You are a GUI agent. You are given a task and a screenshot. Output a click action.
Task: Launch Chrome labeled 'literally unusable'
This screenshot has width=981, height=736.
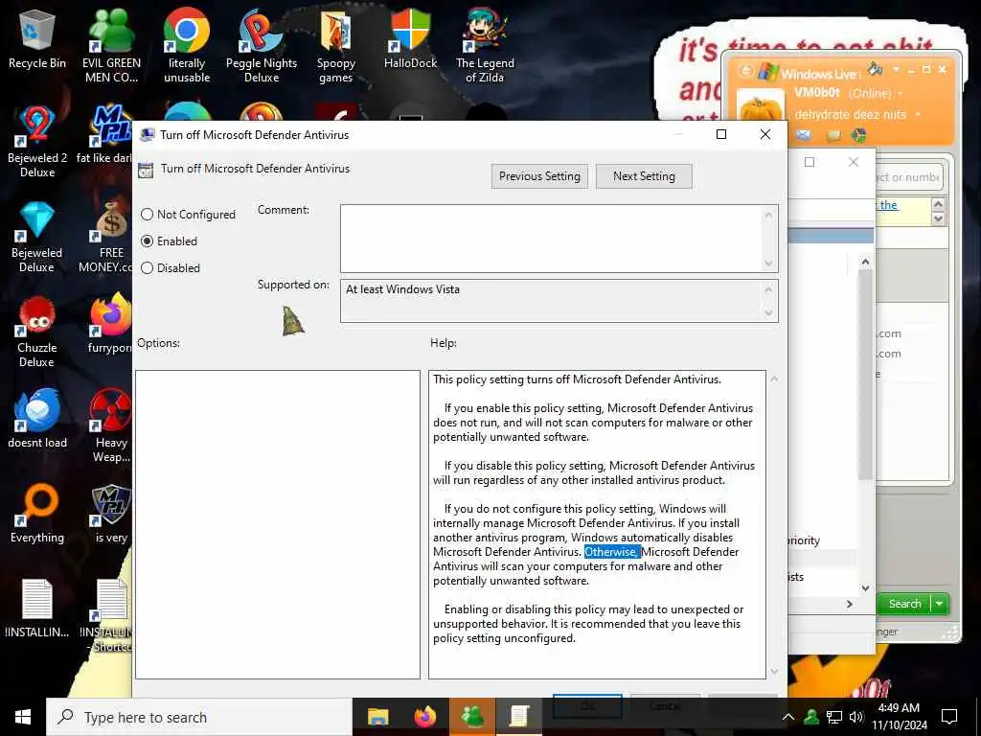point(187,46)
